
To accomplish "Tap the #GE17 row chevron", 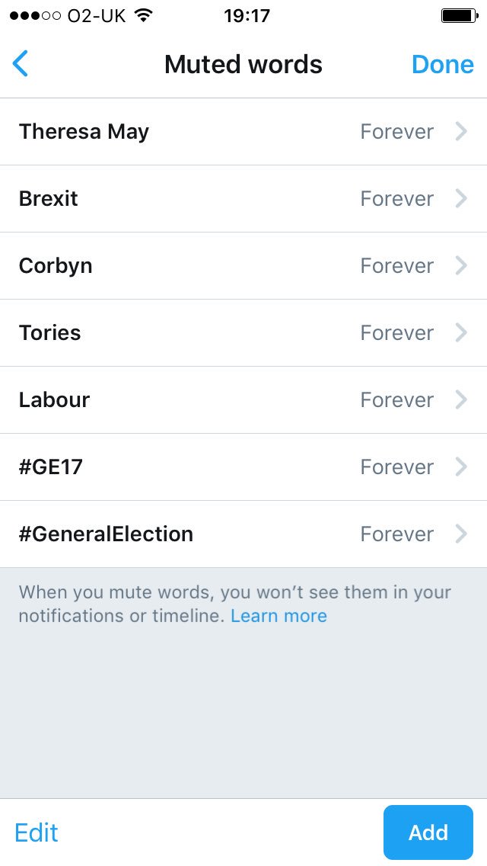I will coord(460,467).
